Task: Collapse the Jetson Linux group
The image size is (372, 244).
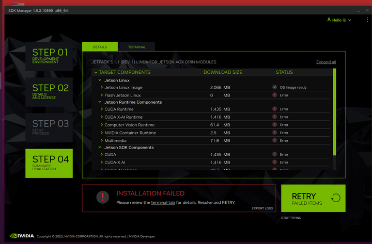Action: point(100,80)
